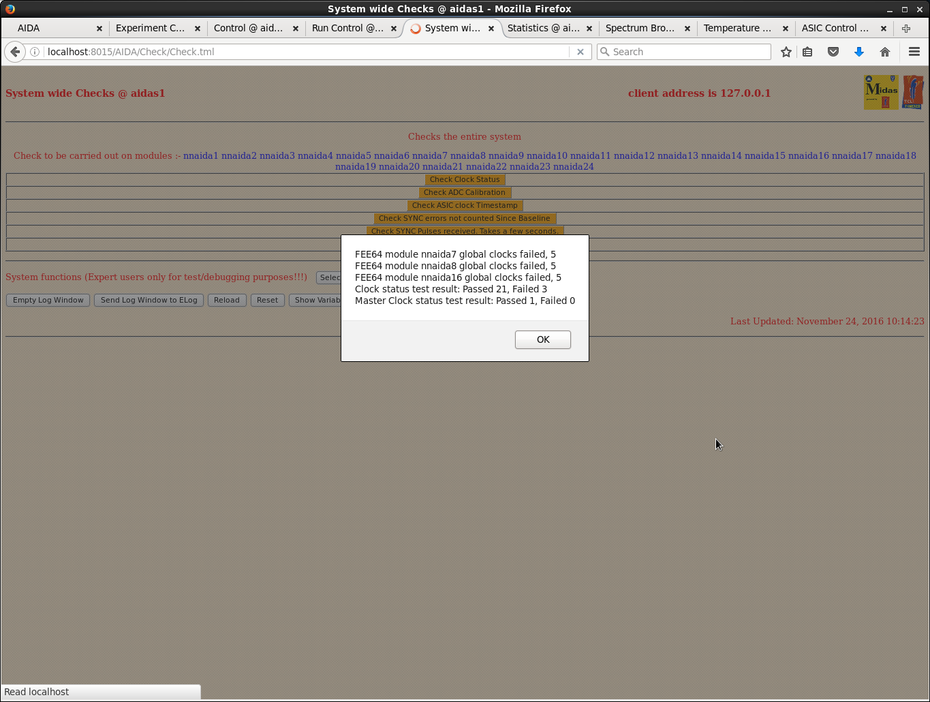Close the Experiment C... tab
Screen dimensions: 930x702
198,29
